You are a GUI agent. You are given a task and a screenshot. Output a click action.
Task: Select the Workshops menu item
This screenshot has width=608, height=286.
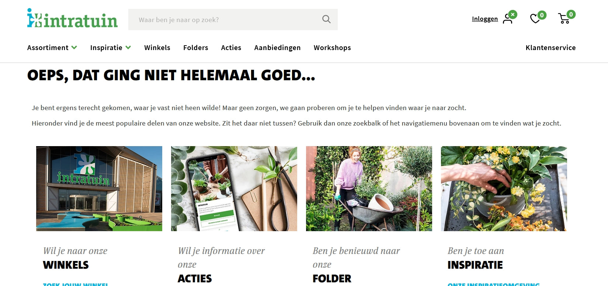click(x=332, y=47)
